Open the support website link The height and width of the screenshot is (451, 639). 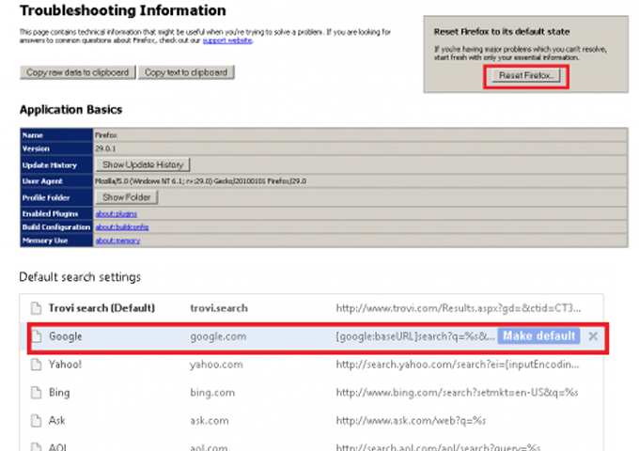(x=227, y=40)
